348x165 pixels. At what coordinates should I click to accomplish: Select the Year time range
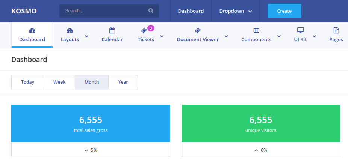123,82
